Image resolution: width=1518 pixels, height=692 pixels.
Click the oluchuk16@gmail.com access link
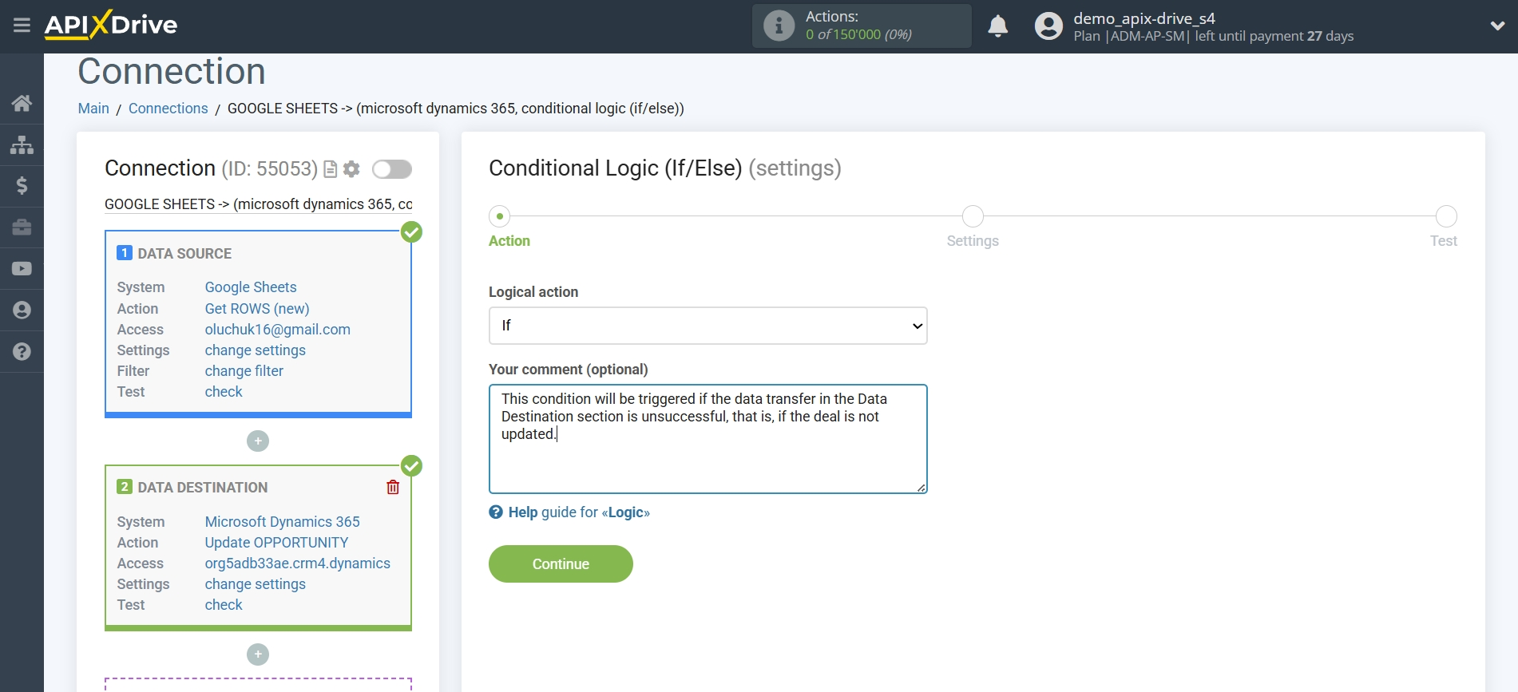(277, 330)
